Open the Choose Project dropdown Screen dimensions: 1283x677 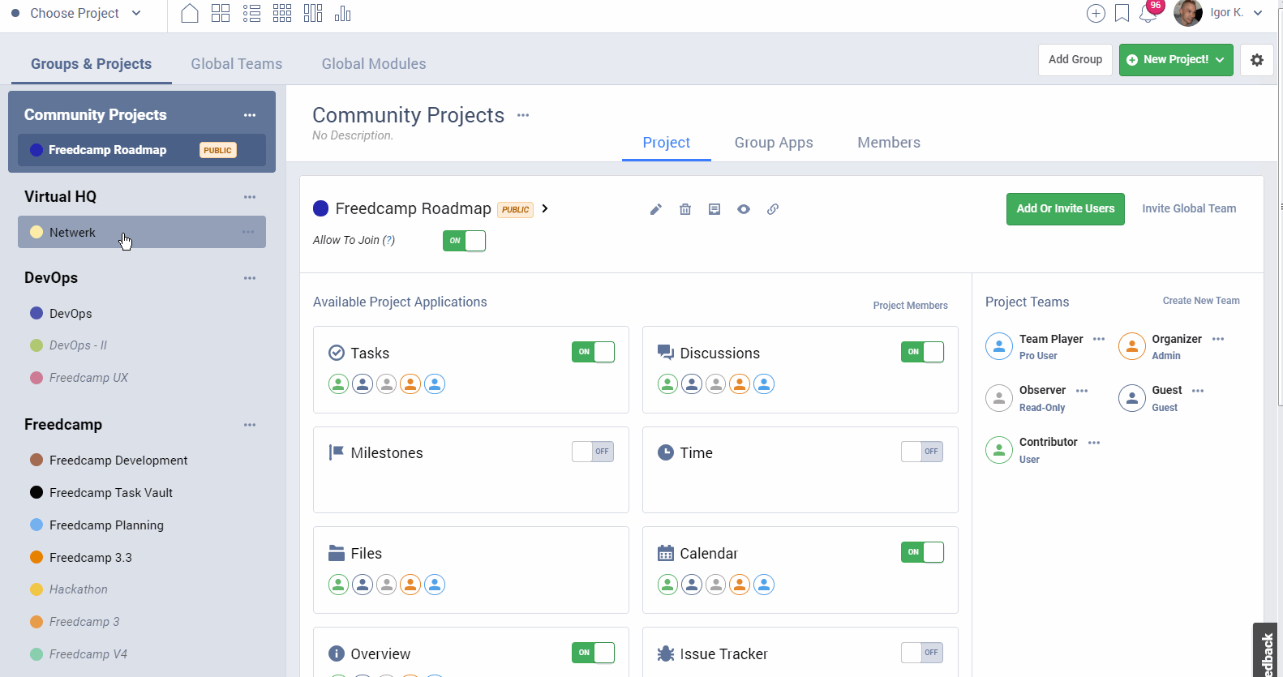coord(77,14)
